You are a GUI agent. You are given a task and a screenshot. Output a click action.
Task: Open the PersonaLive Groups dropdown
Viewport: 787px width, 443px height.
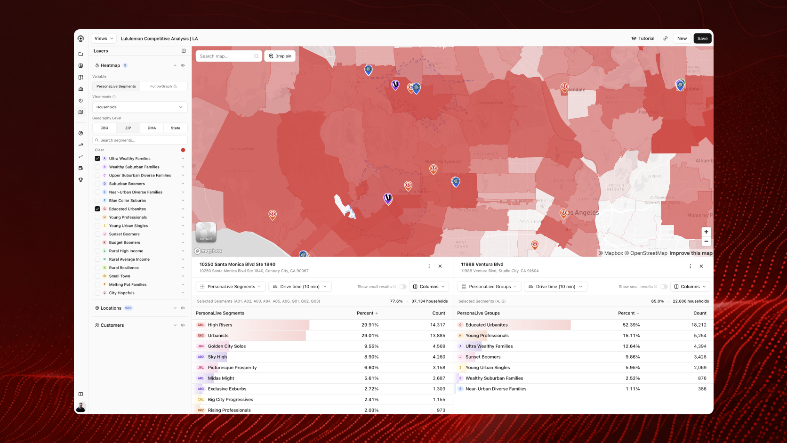[x=489, y=287]
